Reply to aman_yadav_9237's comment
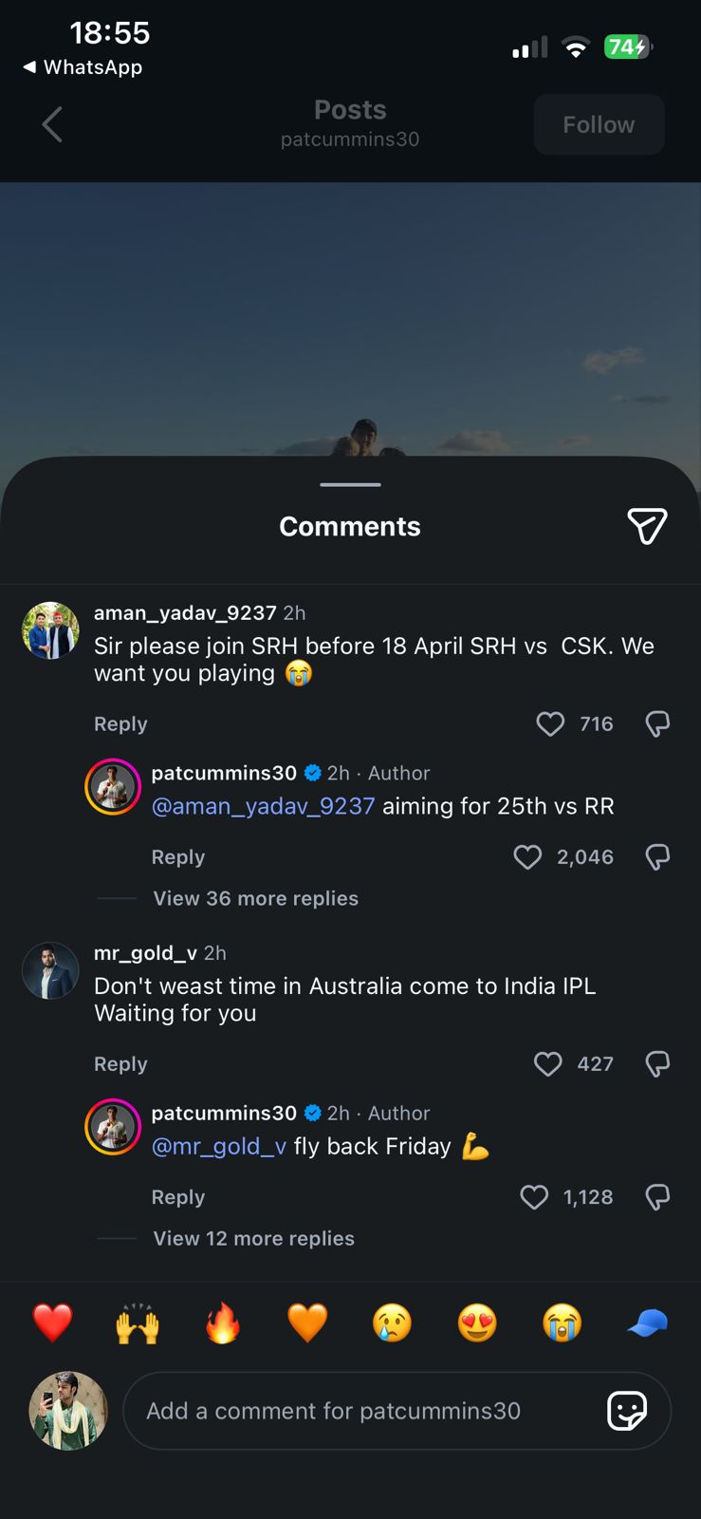 (x=120, y=724)
